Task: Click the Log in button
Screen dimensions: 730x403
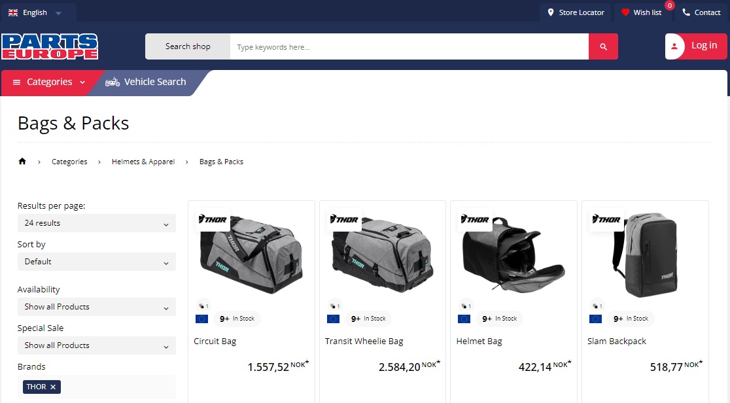Action: pyautogui.click(x=696, y=46)
